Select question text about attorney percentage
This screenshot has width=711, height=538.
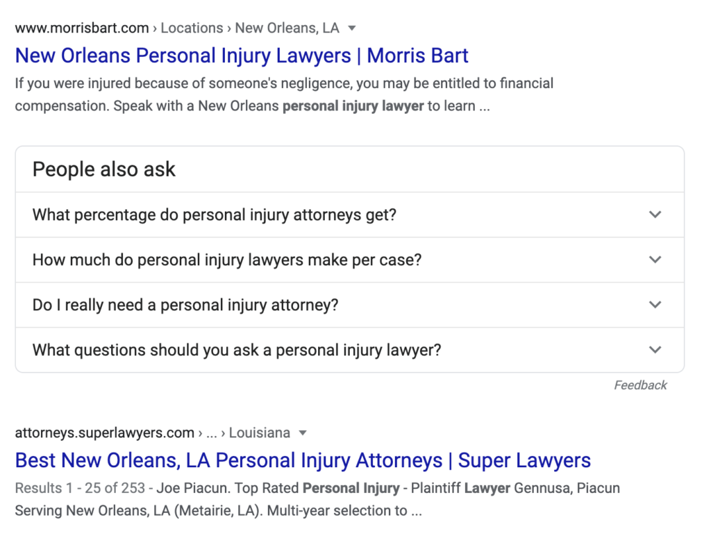coord(214,215)
